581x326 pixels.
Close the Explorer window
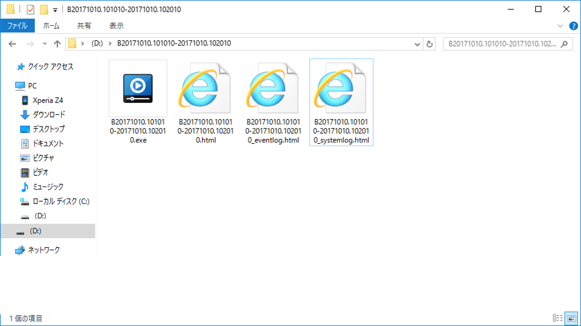click(566, 9)
